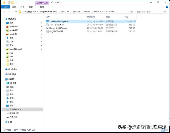Open the 共享 ribbon tab
The image size is (170, 133).
click(x=22, y=7)
